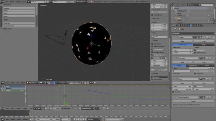Open the Add Modifier dropdown

[x=193, y=33]
